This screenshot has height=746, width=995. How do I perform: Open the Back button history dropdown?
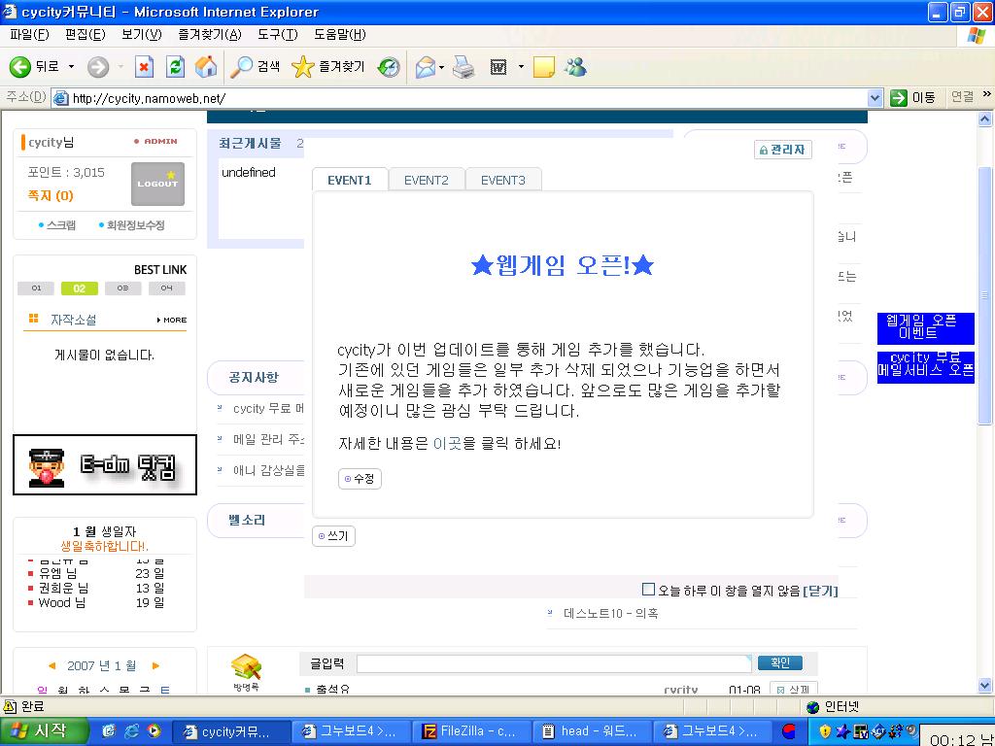[x=71, y=67]
